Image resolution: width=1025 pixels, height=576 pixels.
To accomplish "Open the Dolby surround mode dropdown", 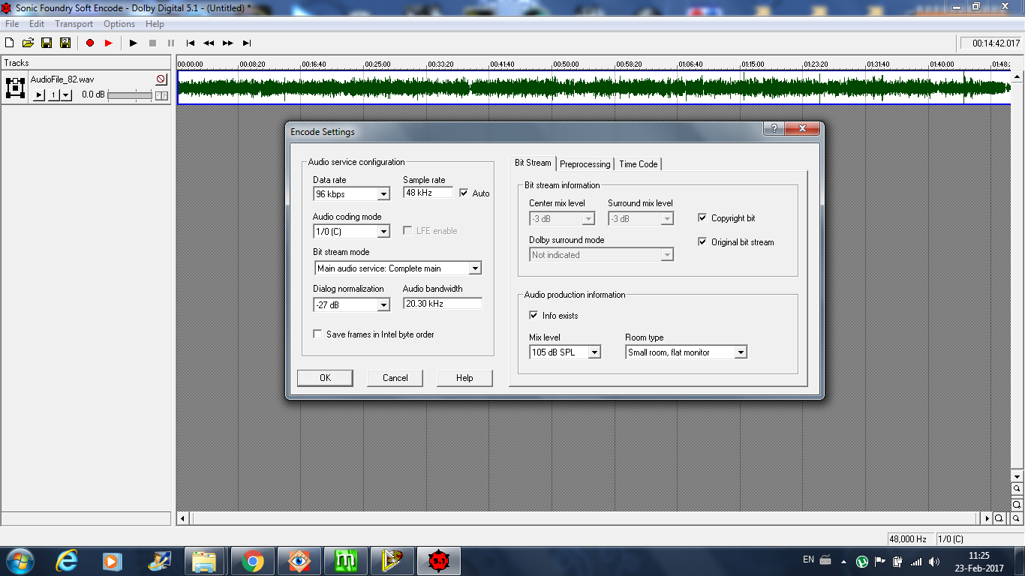I will point(667,255).
